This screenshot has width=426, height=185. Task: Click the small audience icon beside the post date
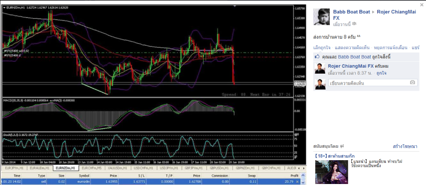click(354, 24)
